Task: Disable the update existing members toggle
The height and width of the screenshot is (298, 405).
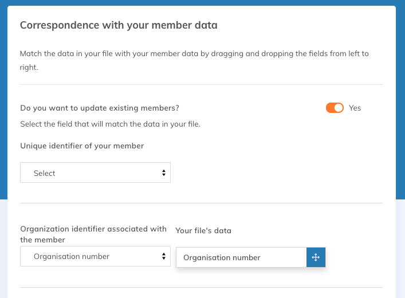Action: [x=335, y=108]
